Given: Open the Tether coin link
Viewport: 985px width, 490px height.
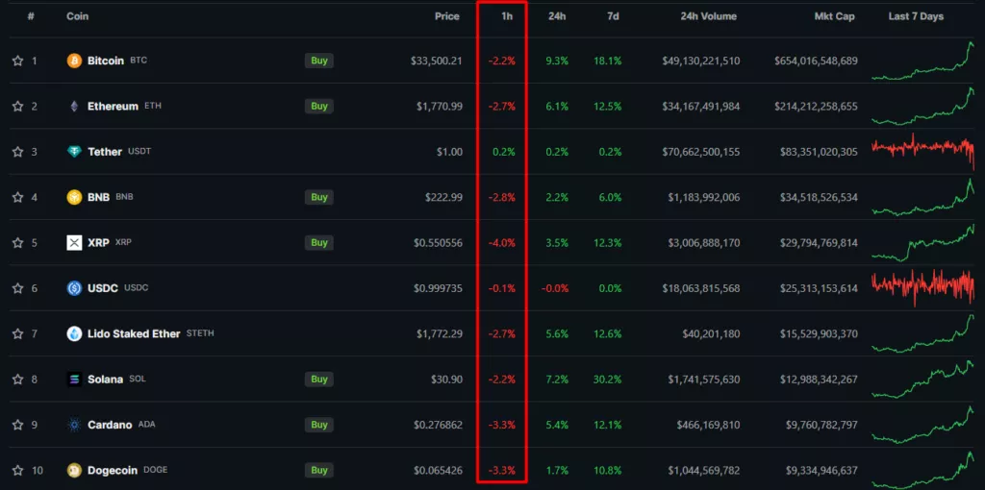Looking at the screenshot, I should (104, 152).
